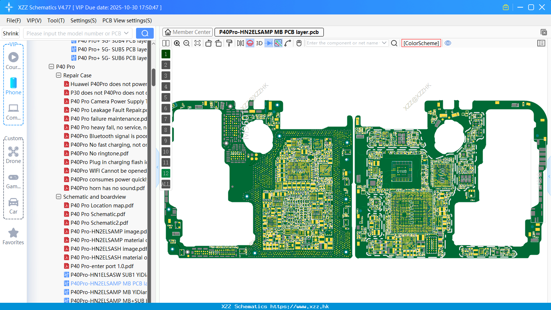Toggle net trace routing view icon
Screen dimensions: 551x310
point(278,43)
